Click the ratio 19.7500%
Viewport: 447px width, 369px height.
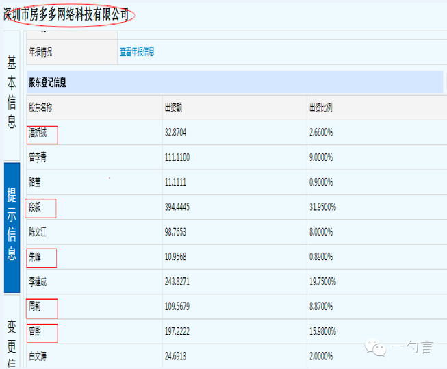click(x=322, y=282)
